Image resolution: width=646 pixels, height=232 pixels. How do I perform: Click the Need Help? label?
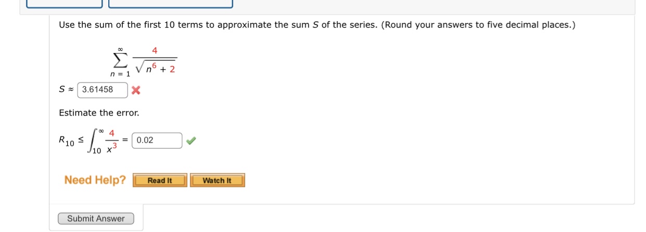pyautogui.click(x=95, y=180)
